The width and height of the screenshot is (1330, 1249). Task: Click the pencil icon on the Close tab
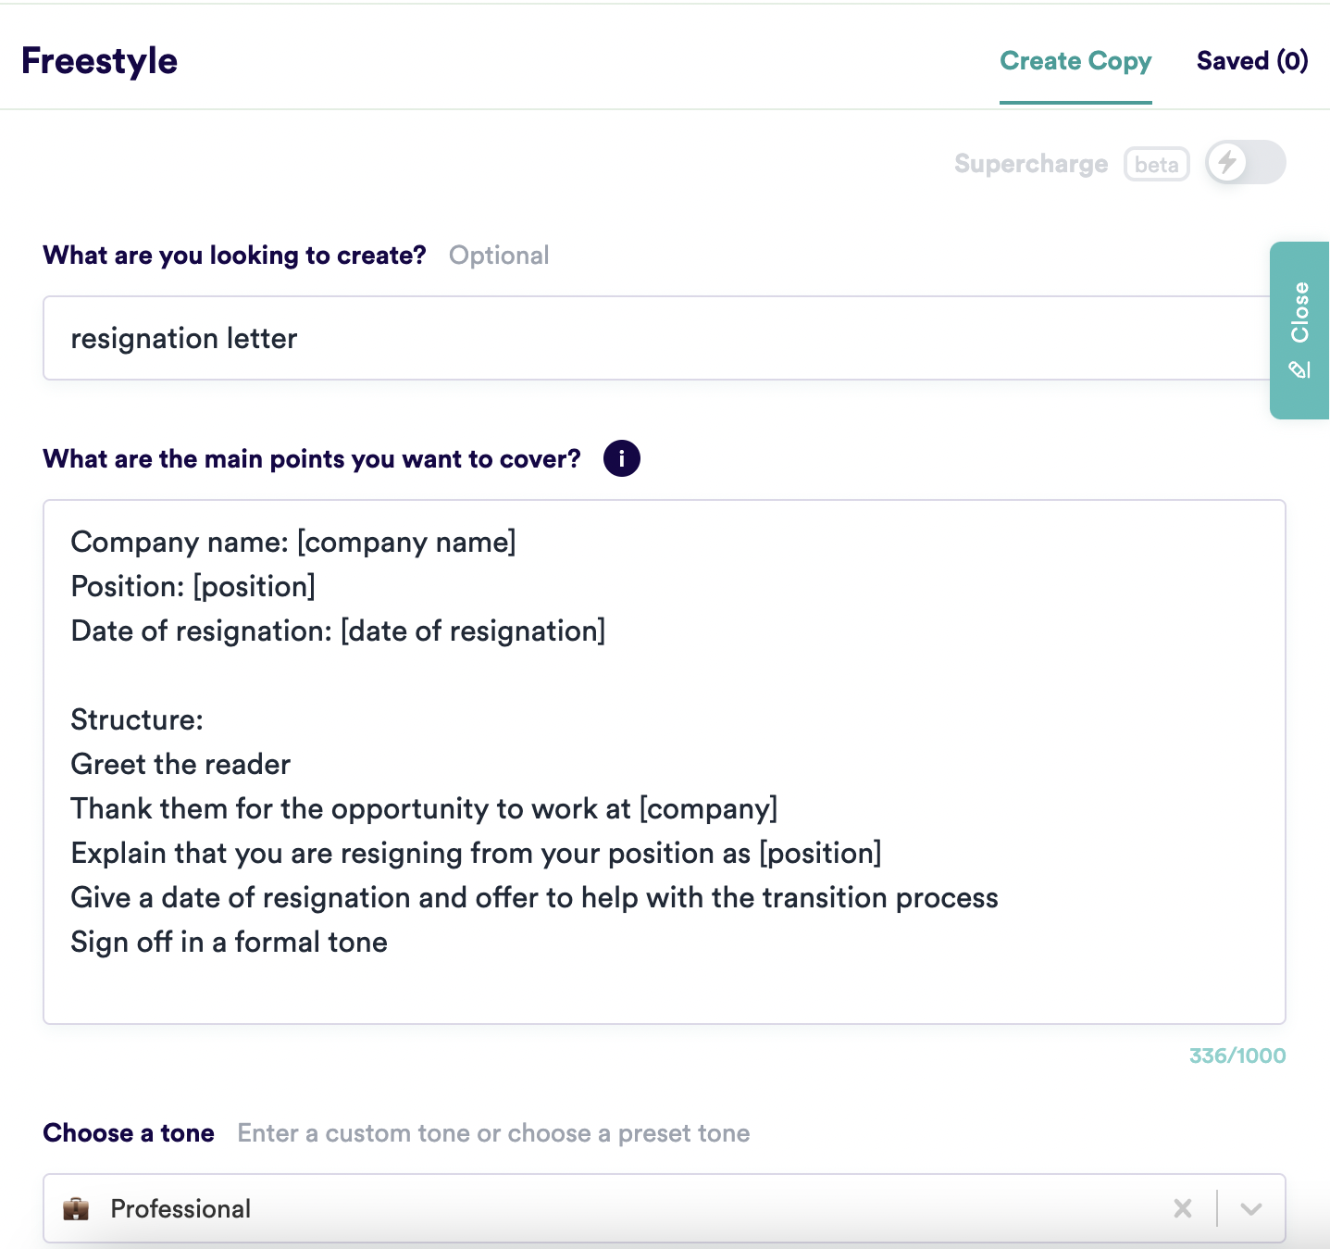pyautogui.click(x=1299, y=368)
